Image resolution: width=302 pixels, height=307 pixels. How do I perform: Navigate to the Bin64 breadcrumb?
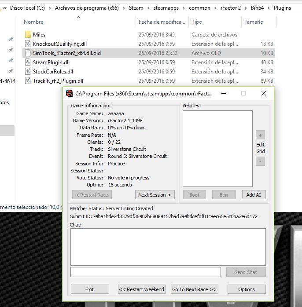tap(257, 8)
